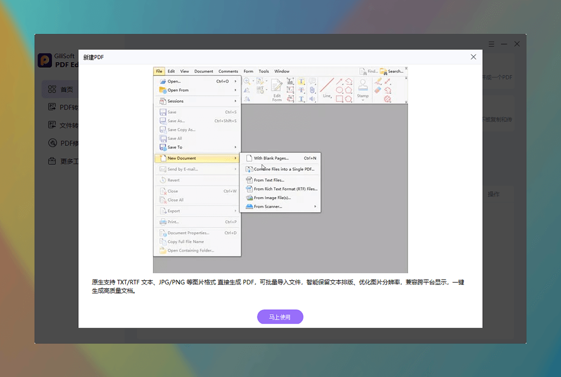The width and height of the screenshot is (561, 377).
Task: Select the PDF转 sidebar item
Action: tap(63, 107)
